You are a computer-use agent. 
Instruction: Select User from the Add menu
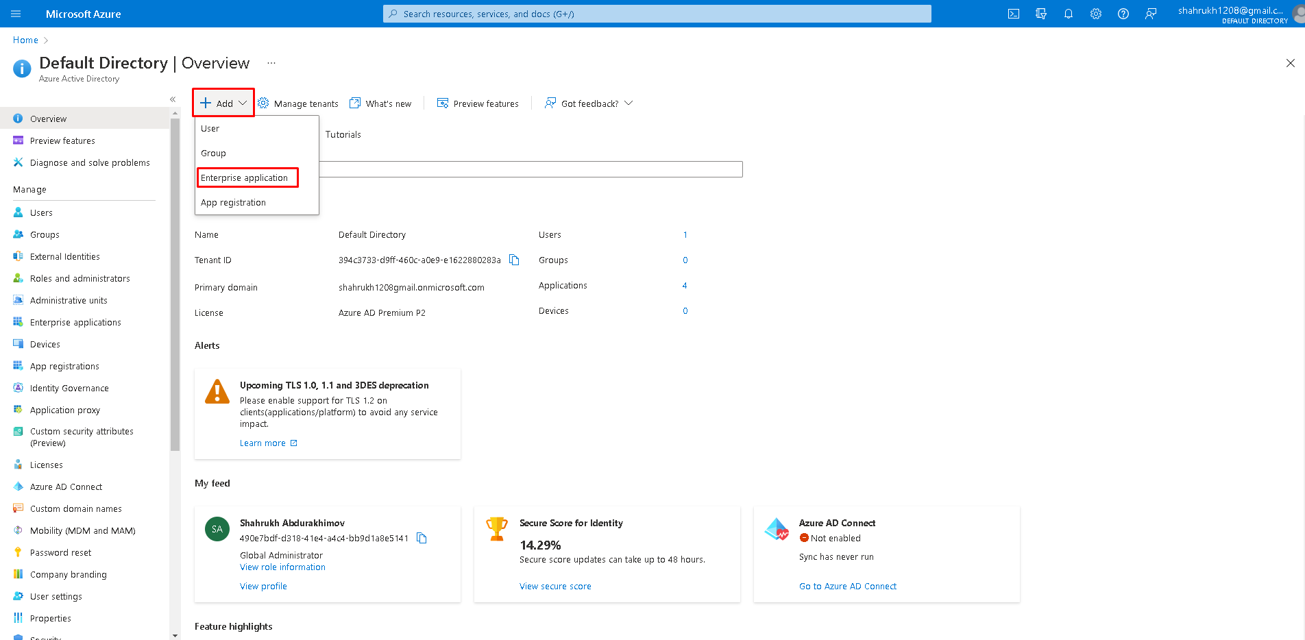pos(256,128)
